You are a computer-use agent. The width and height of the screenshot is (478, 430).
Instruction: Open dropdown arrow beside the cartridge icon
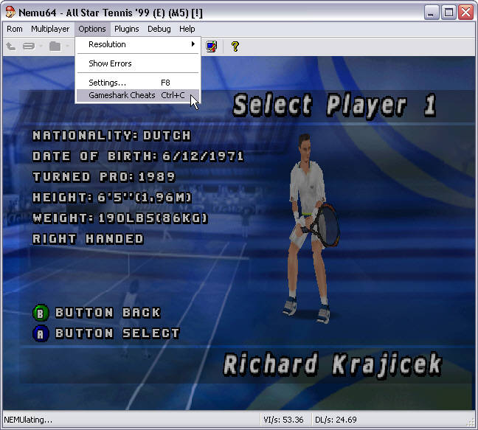tap(41, 46)
